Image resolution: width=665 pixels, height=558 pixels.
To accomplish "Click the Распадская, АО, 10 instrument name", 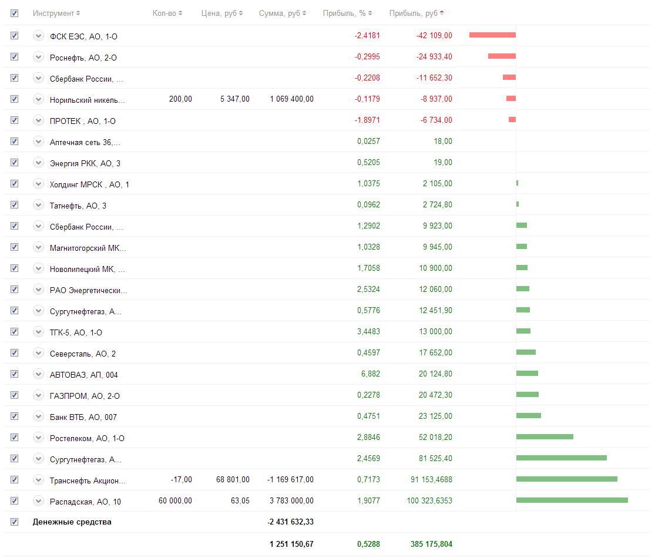I will pyautogui.click(x=85, y=502).
